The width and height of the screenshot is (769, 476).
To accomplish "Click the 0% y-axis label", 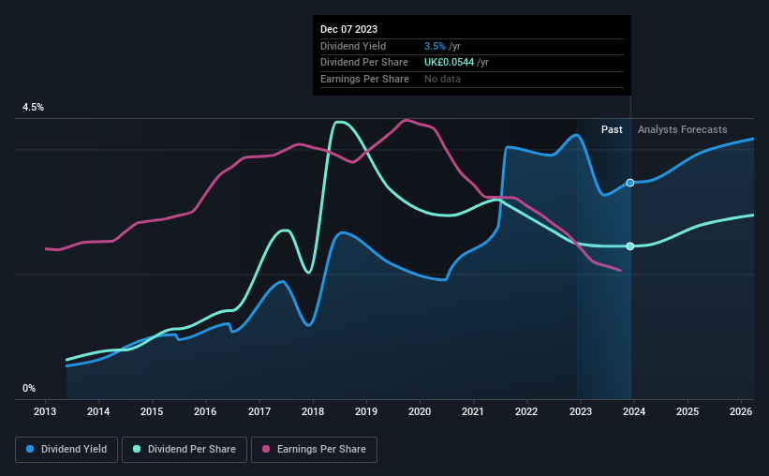I will (x=29, y=388).
